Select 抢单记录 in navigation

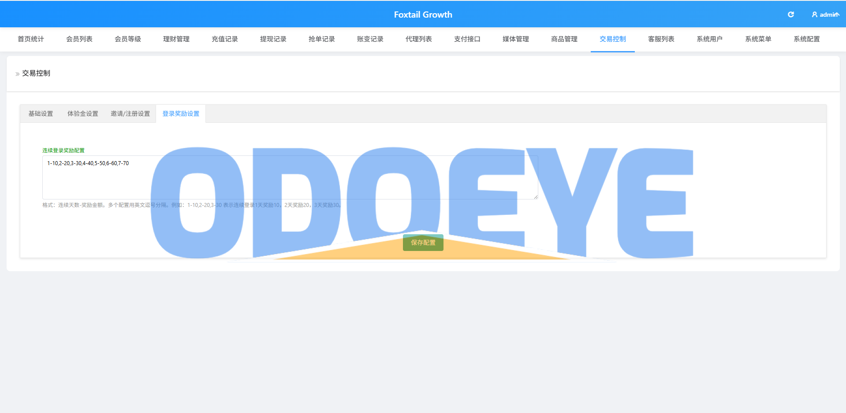(x=322, y=39)
